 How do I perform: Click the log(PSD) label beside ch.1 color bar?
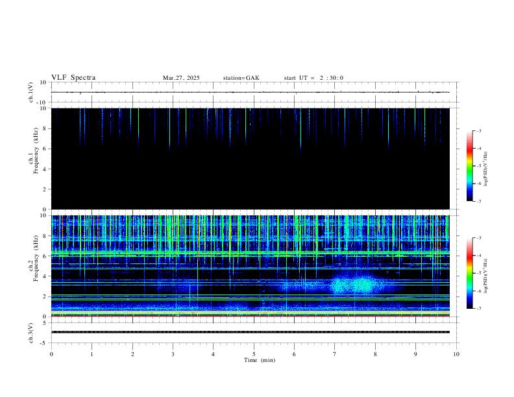[485, 169]
